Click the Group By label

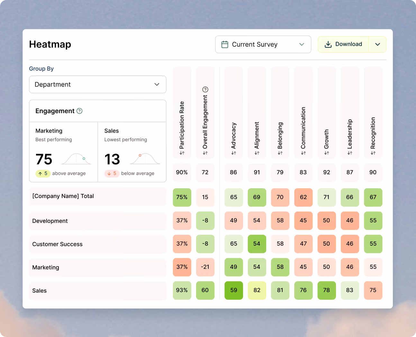pos(41,69)
